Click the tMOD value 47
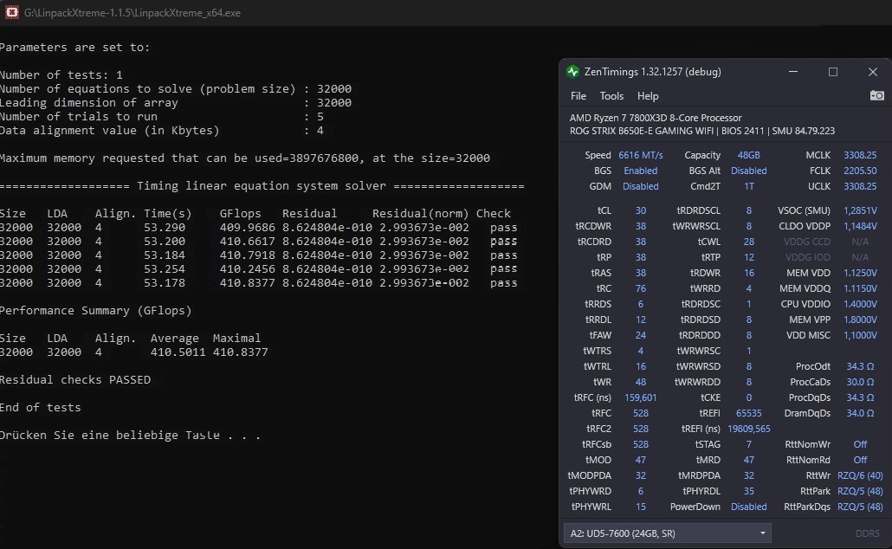 click(641, 460)
